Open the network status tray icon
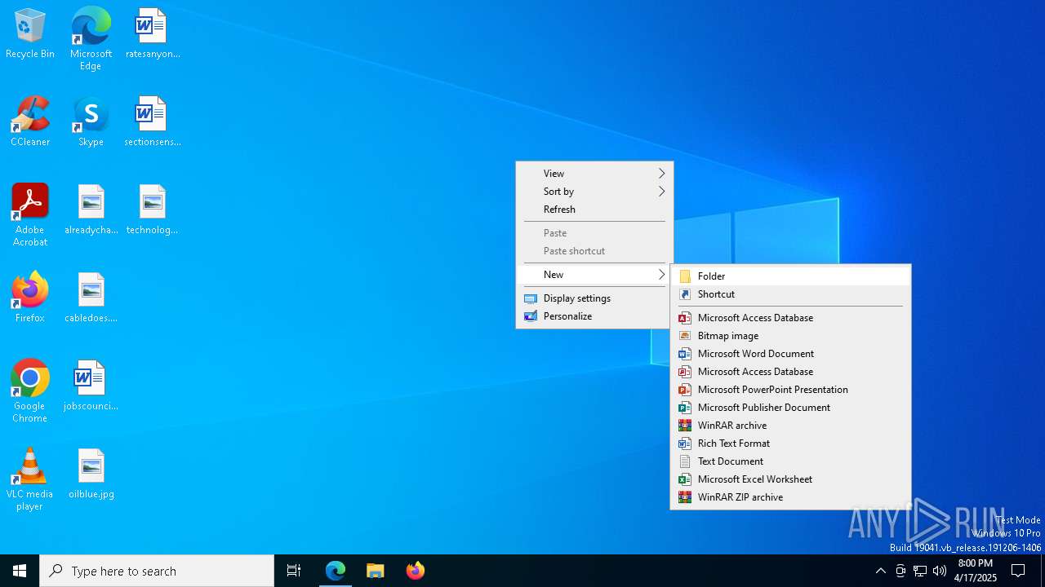 click(920, 571)
